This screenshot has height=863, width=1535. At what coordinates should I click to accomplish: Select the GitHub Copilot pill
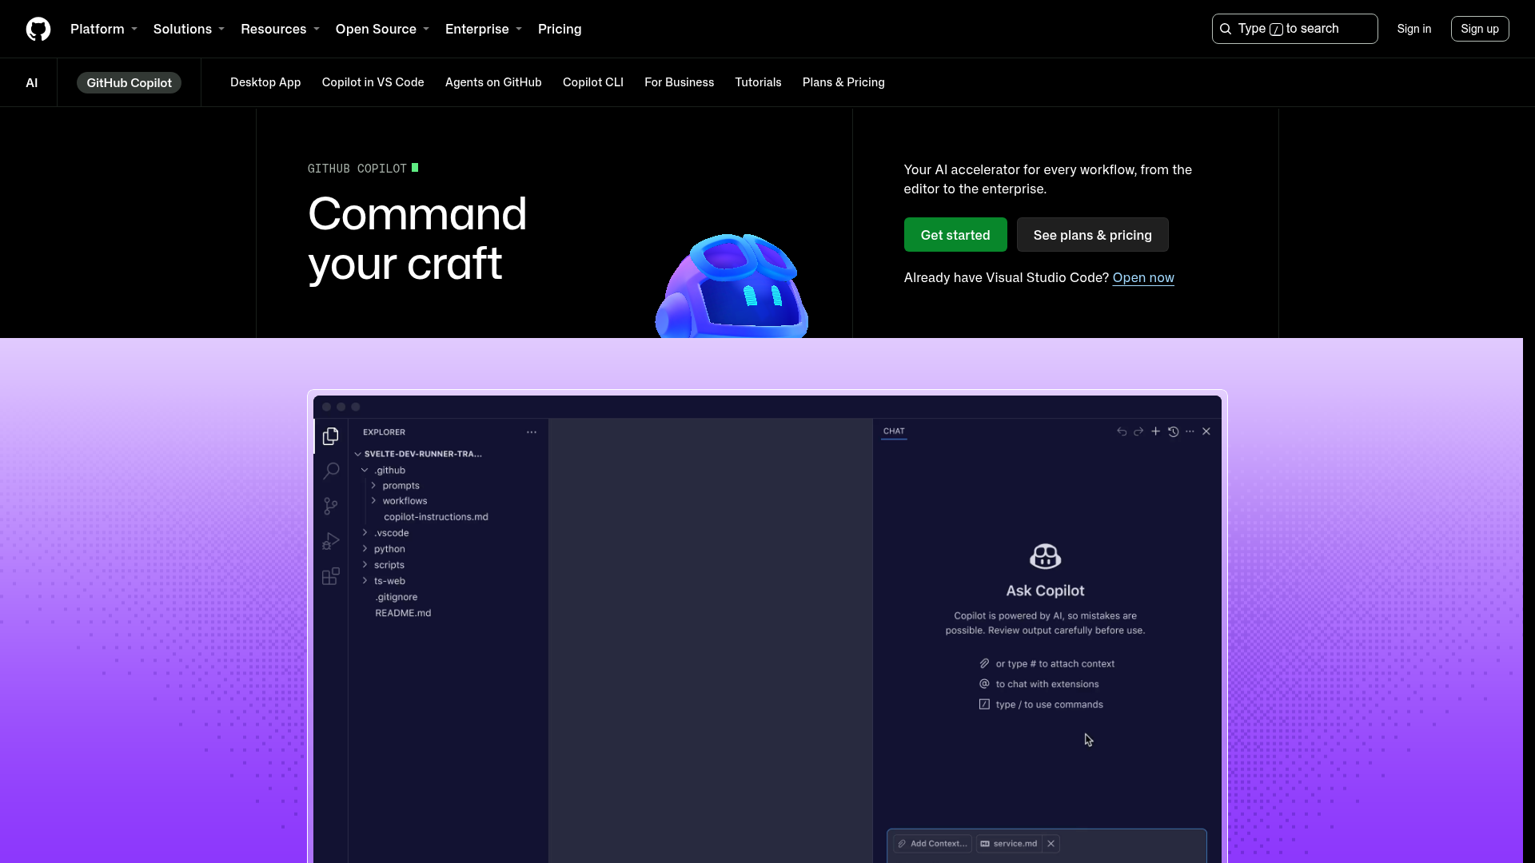tap(129, 83)
